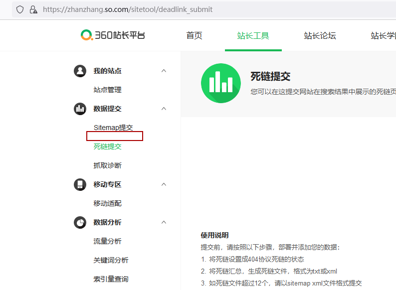Screen dimensions: 396x290
Task: Go to the 首页 tab
Action: point(194,35)
